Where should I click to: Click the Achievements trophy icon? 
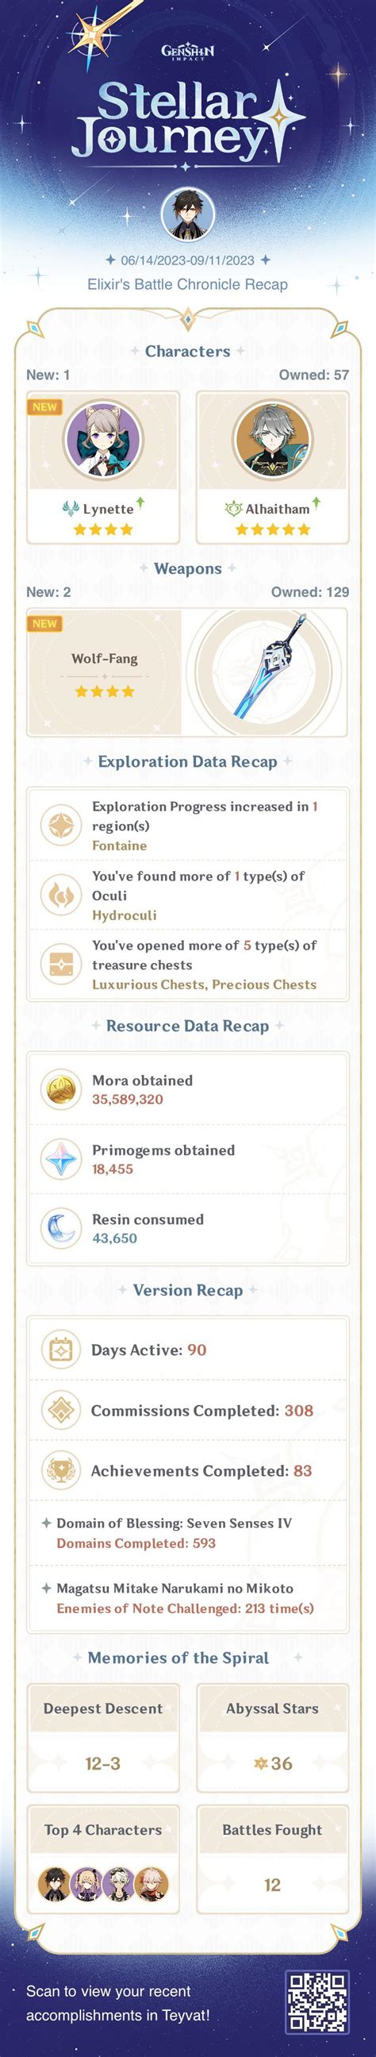click(x=60, y=1471)
